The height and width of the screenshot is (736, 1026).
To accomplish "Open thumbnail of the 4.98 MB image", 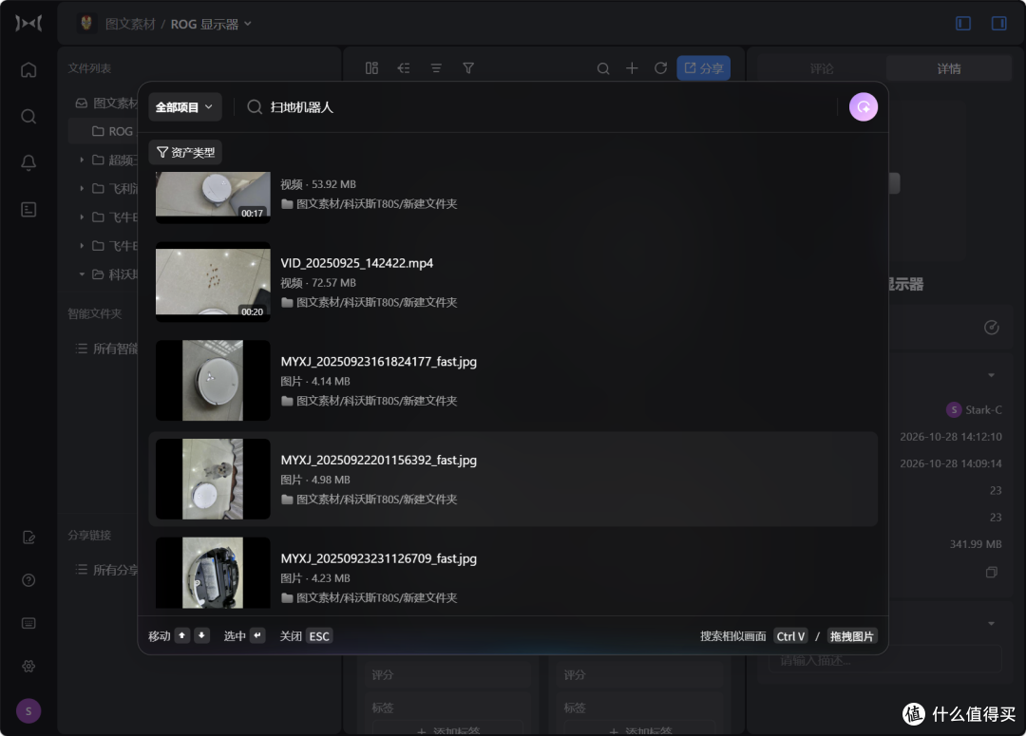I will coord(213,479).
